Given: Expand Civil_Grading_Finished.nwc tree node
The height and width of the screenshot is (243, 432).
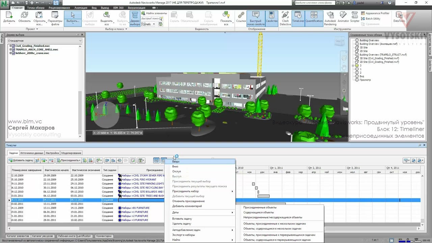Looking at the screenshot, I should pos(10,46).
